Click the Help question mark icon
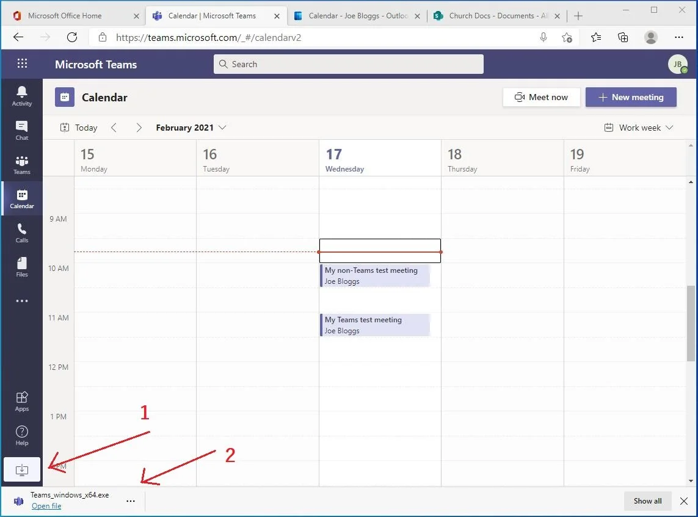The height and width of the screenshot is (517, 698). click(22, 436)
